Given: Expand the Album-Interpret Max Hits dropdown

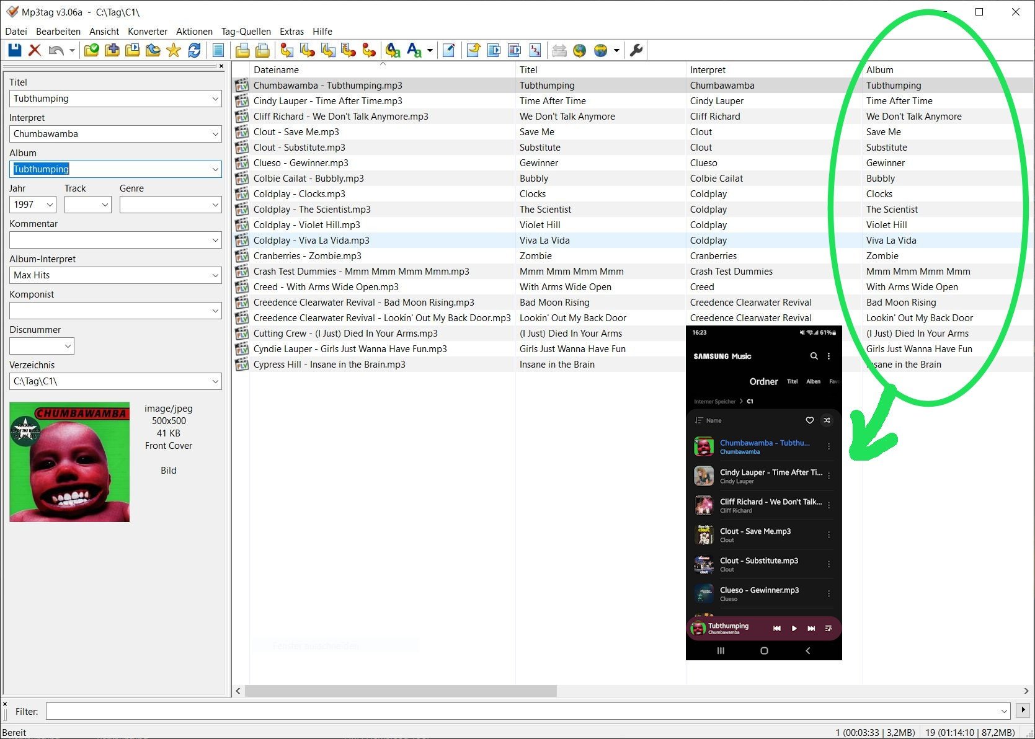Looking at the screenshot, I should [x=215, y=275].
